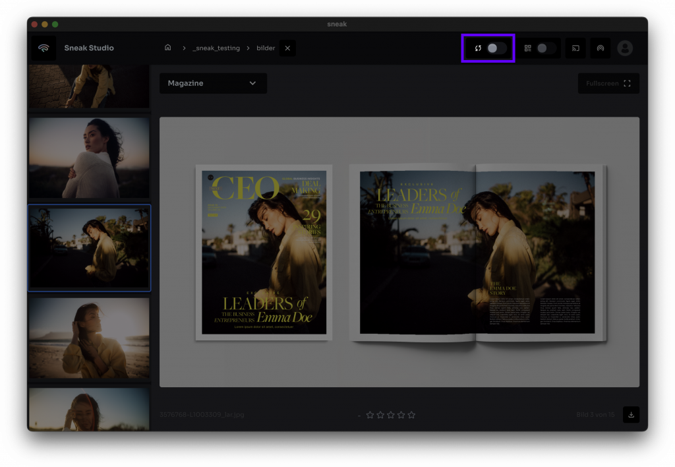The height and width of the screenshot is (467, 675).
Task: Set rating to three stars
Action: tap(391, 415)
